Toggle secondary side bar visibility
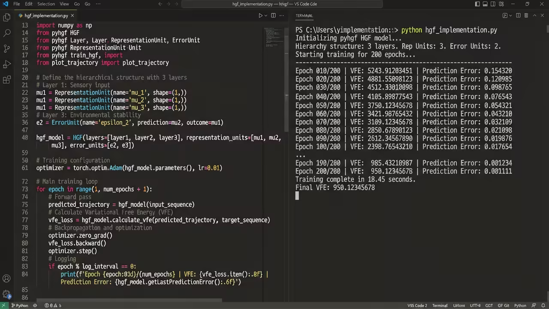549x309 pixels. (493, 4)
